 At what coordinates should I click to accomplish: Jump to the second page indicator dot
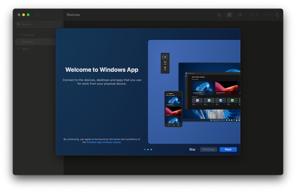tap(148, 150)
